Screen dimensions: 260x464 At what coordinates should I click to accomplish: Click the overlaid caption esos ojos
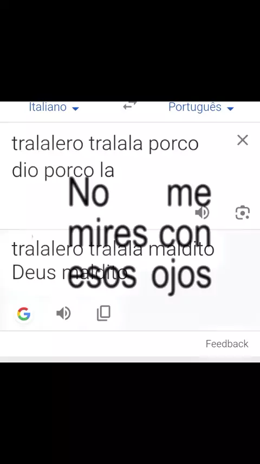[x=140, y=277]
